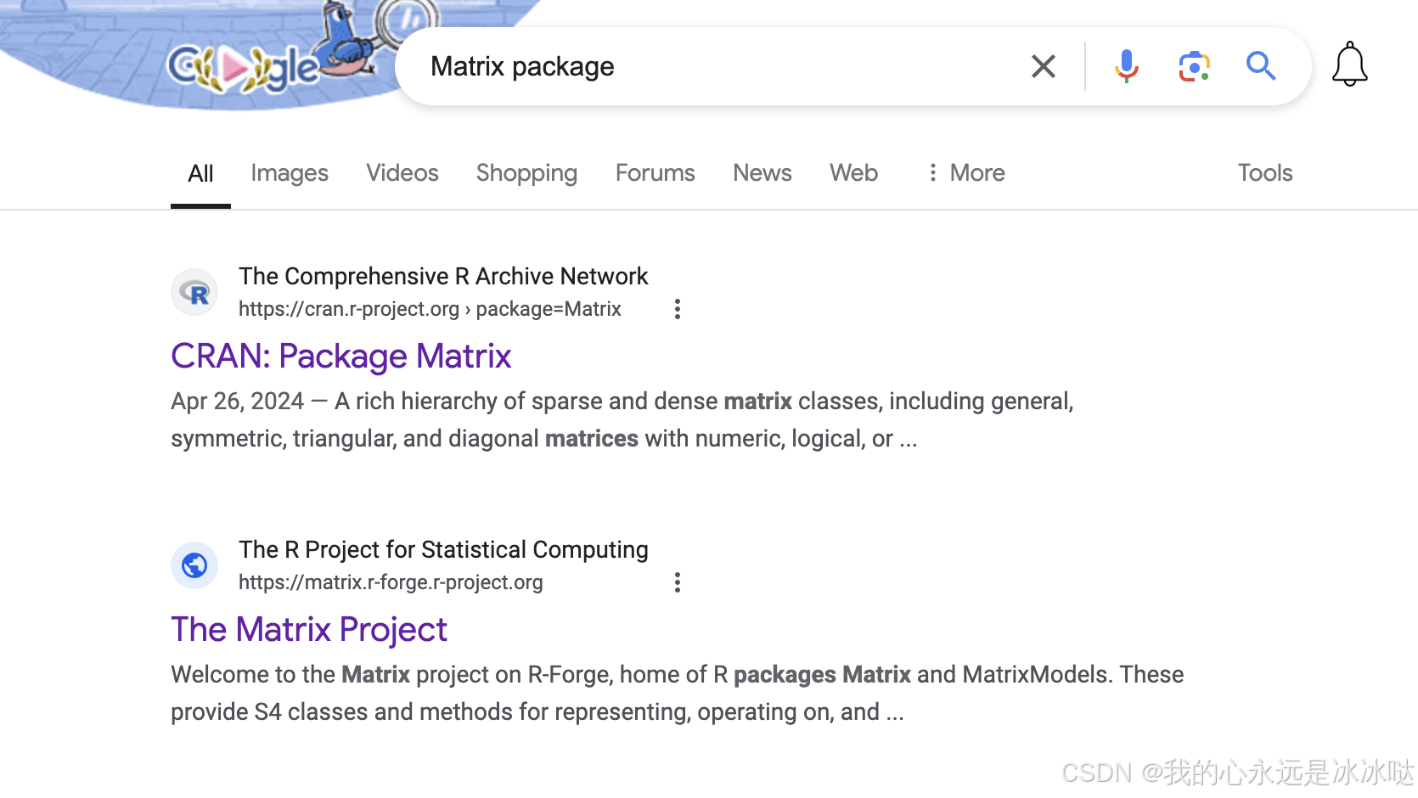The width and height of the screenshot is (1418, 798).
Task: Open Google Lens image search
Action: pyautogui.click(x=1194, y=66)
